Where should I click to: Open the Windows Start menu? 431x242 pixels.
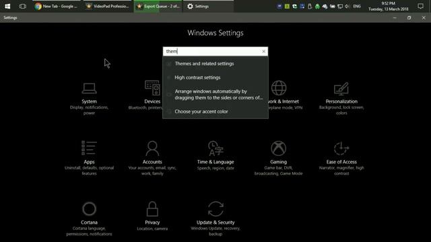pos(7,6)
